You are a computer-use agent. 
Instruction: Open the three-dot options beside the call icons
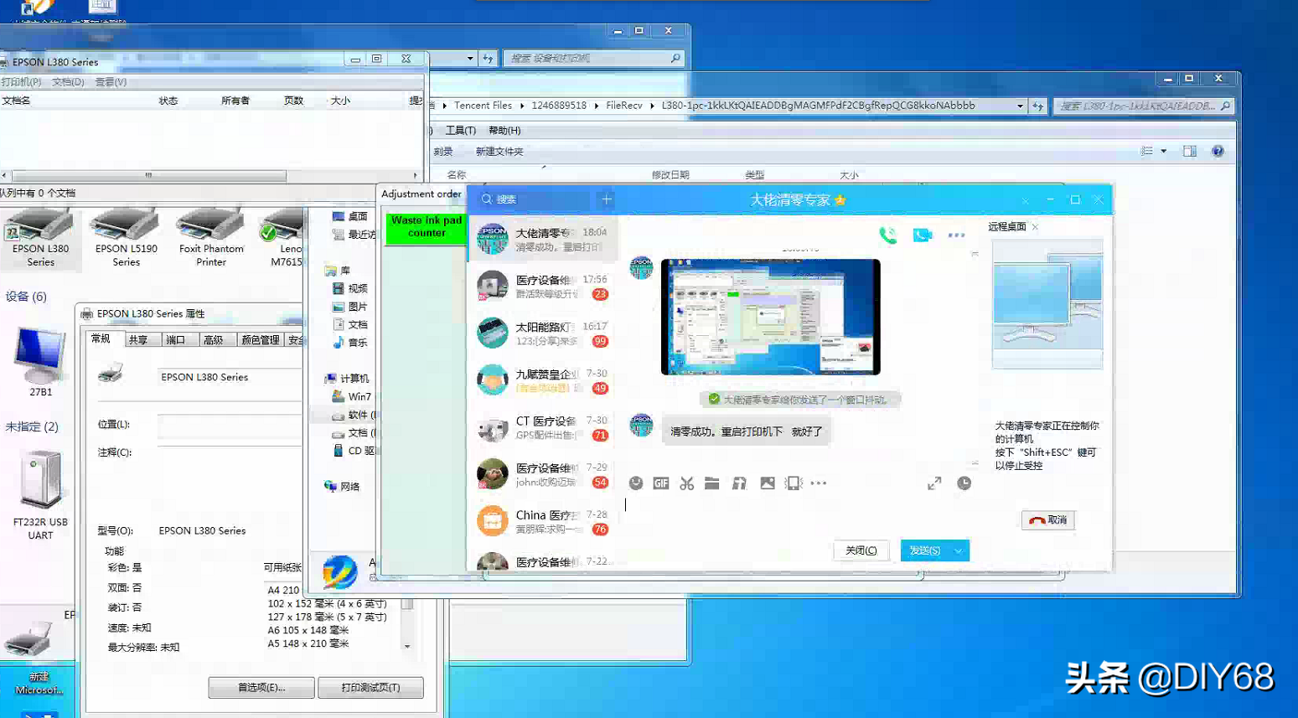point(956,235)
